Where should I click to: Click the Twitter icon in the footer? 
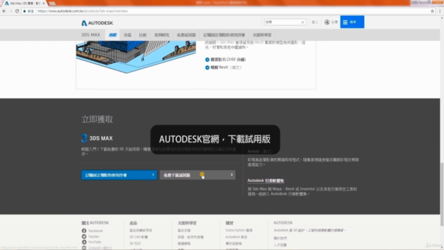[84, 236]
